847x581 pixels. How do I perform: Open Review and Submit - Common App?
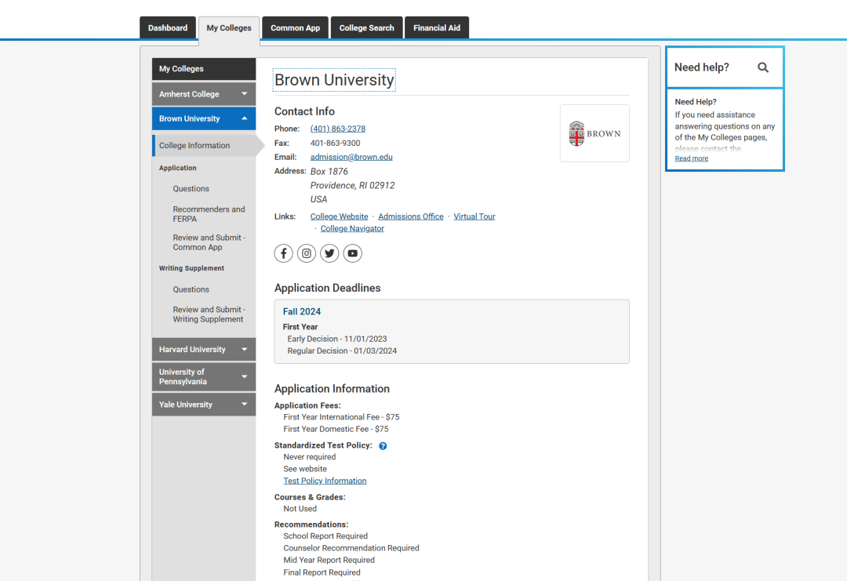(209, 242)
